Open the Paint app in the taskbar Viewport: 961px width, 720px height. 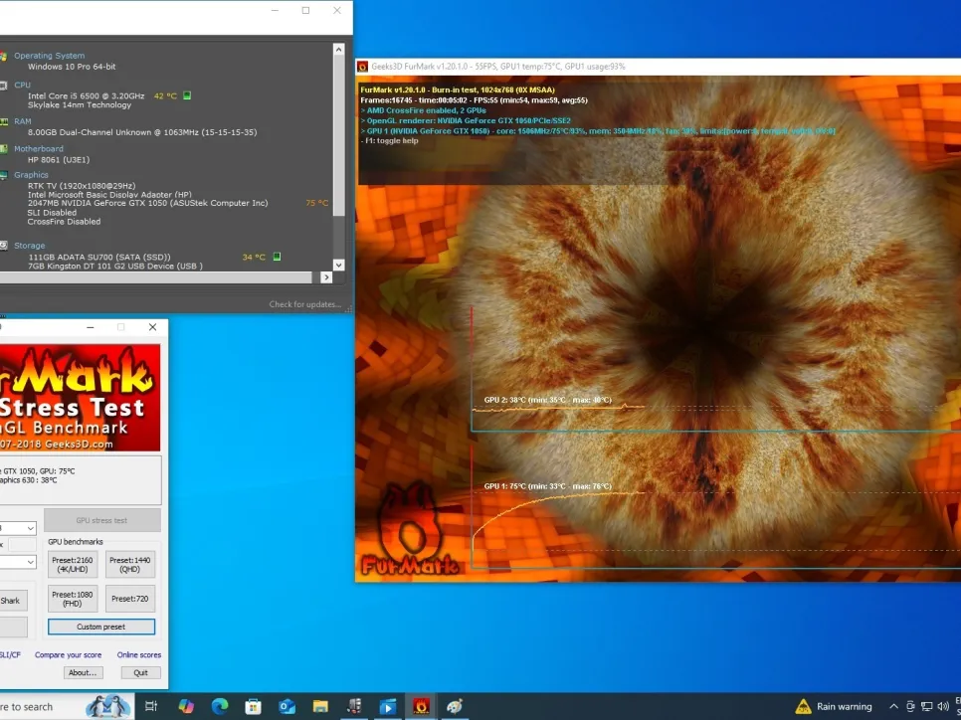pyautogui.click(x=455, y=706)
